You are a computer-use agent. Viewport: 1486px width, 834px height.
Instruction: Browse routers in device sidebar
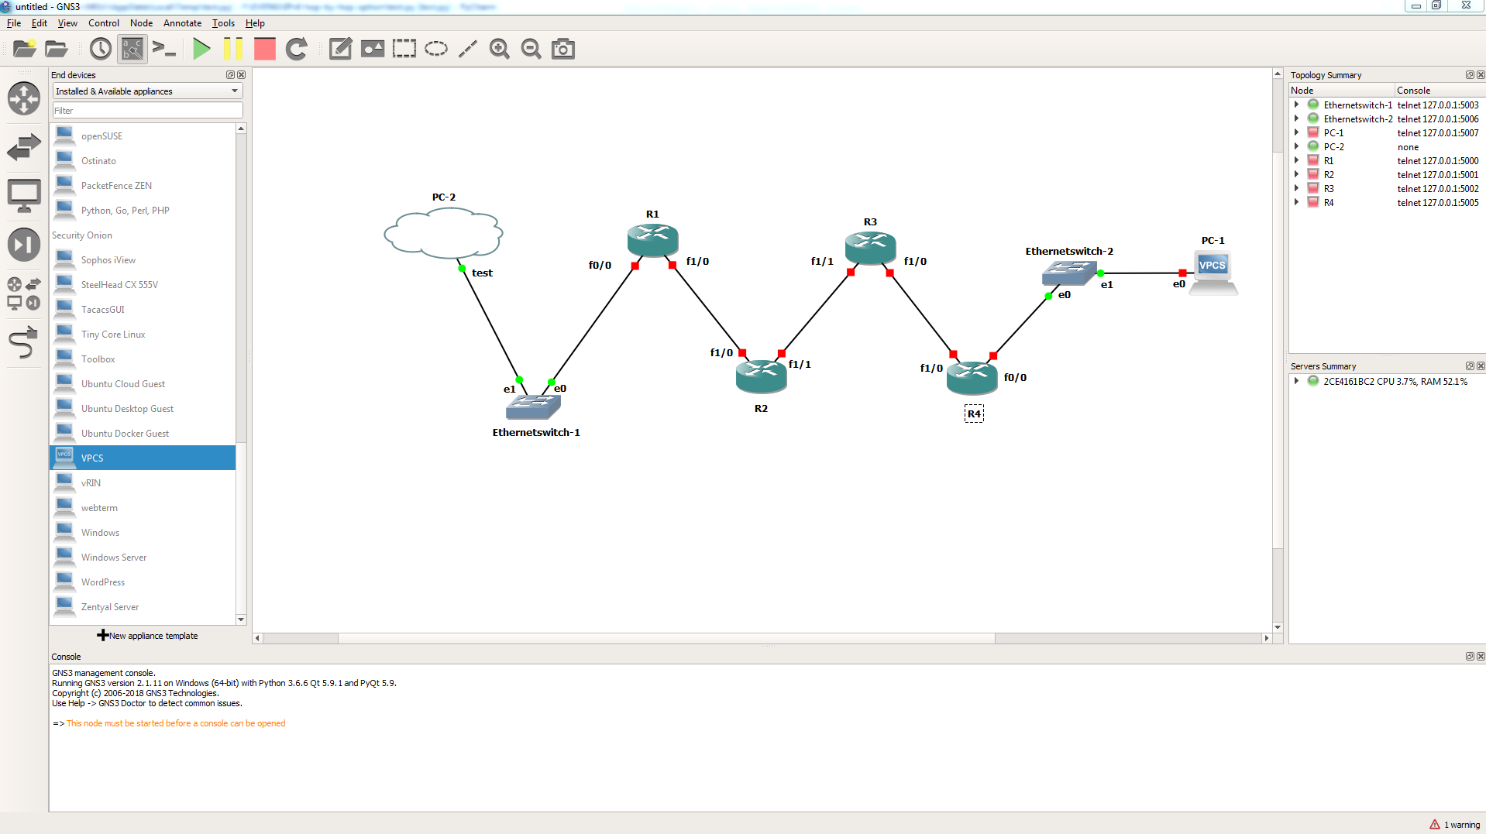tap(24, 98)
